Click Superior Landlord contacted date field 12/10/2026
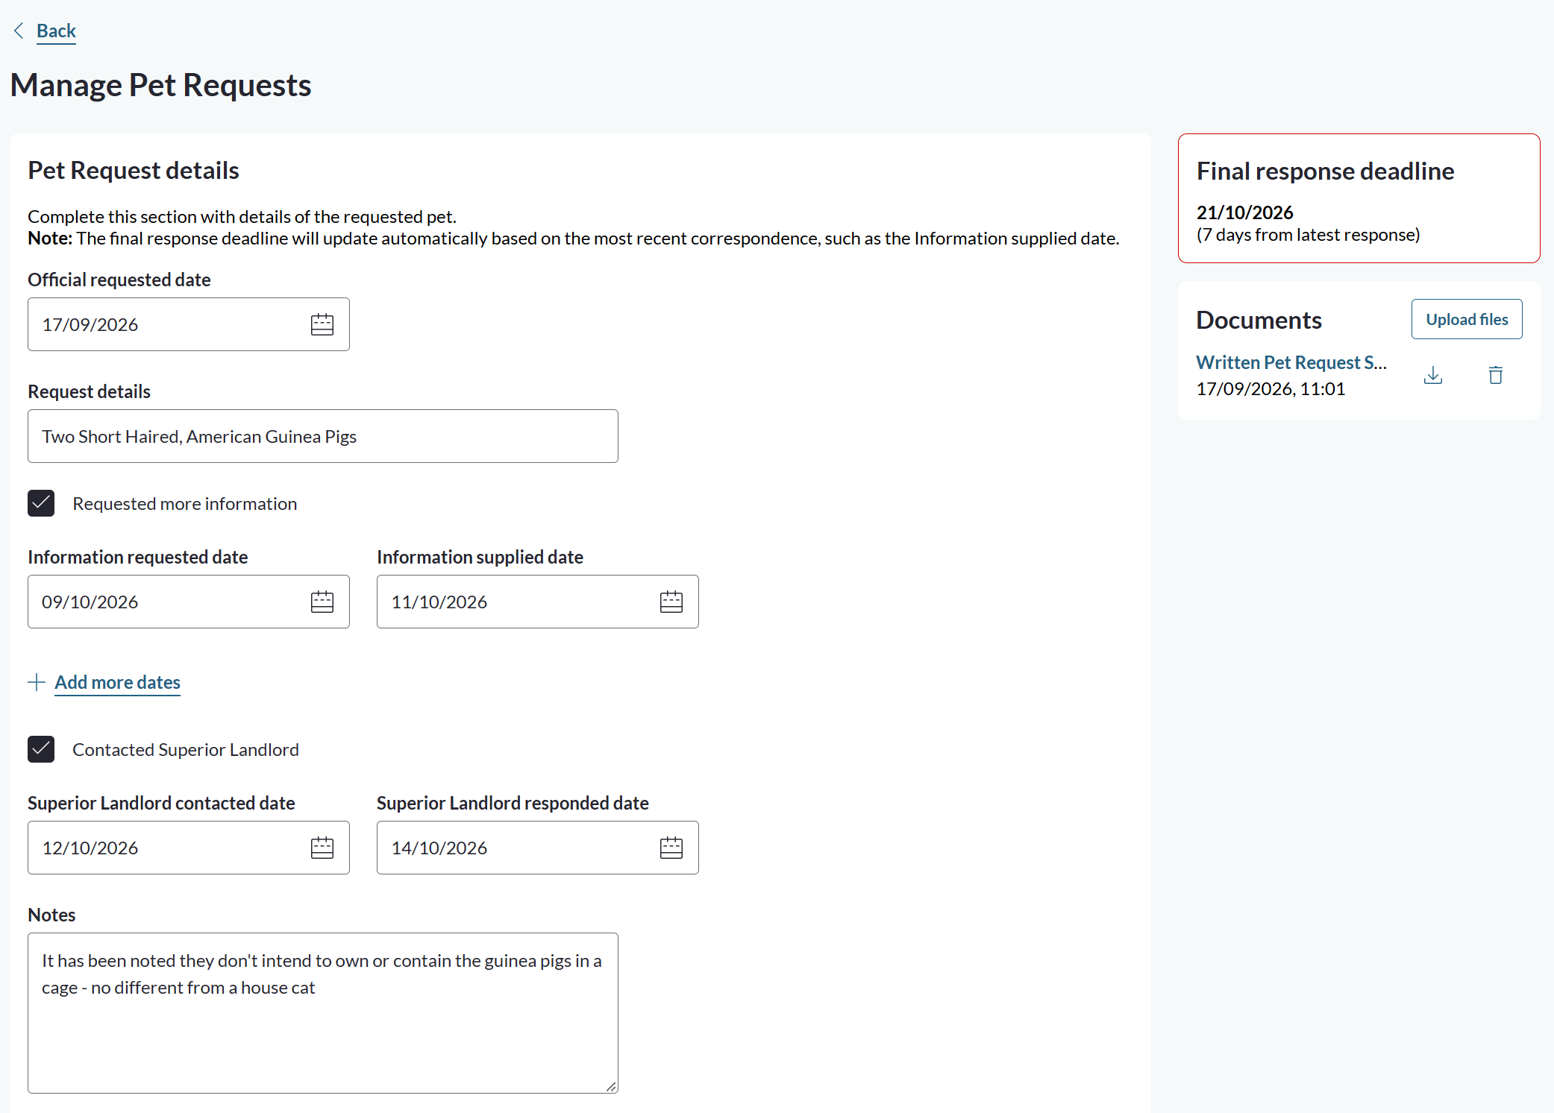The width and height of the screenshot is (1554, 1113). coord(189,848)
